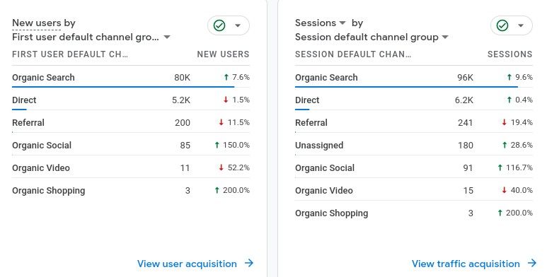Viewport: 547px width, 277px height.
Task: Click the SESSIONS column header
Action: [510, 54]
